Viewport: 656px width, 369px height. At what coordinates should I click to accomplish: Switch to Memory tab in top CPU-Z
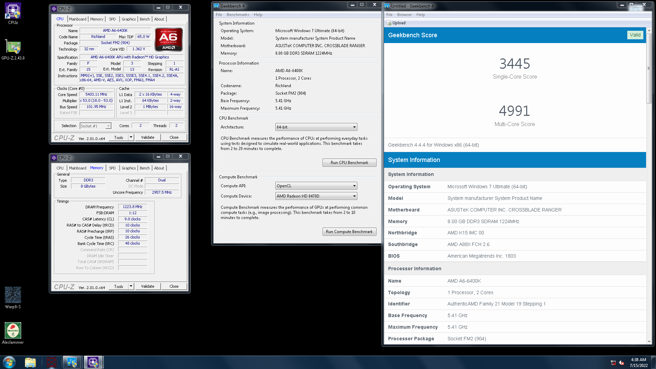(x=97, y=19)
